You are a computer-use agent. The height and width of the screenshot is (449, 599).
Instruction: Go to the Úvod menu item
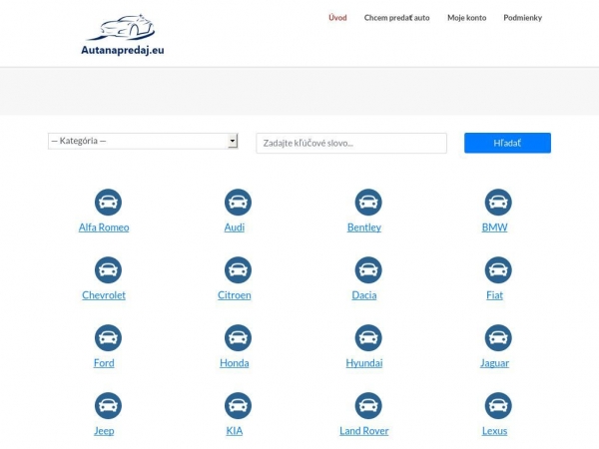tap(337, 18)
